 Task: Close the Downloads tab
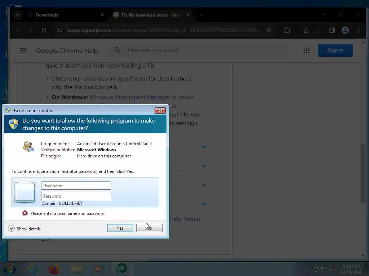[102, 15]
